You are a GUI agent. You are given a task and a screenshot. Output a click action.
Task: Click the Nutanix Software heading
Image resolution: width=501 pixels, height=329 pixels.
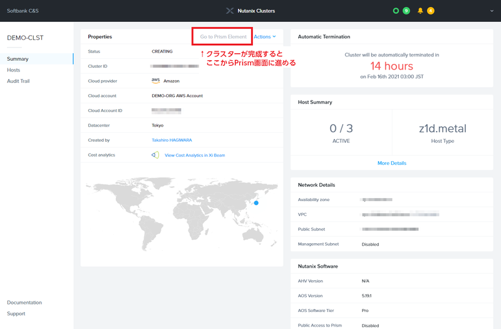[x=318, y=266]
